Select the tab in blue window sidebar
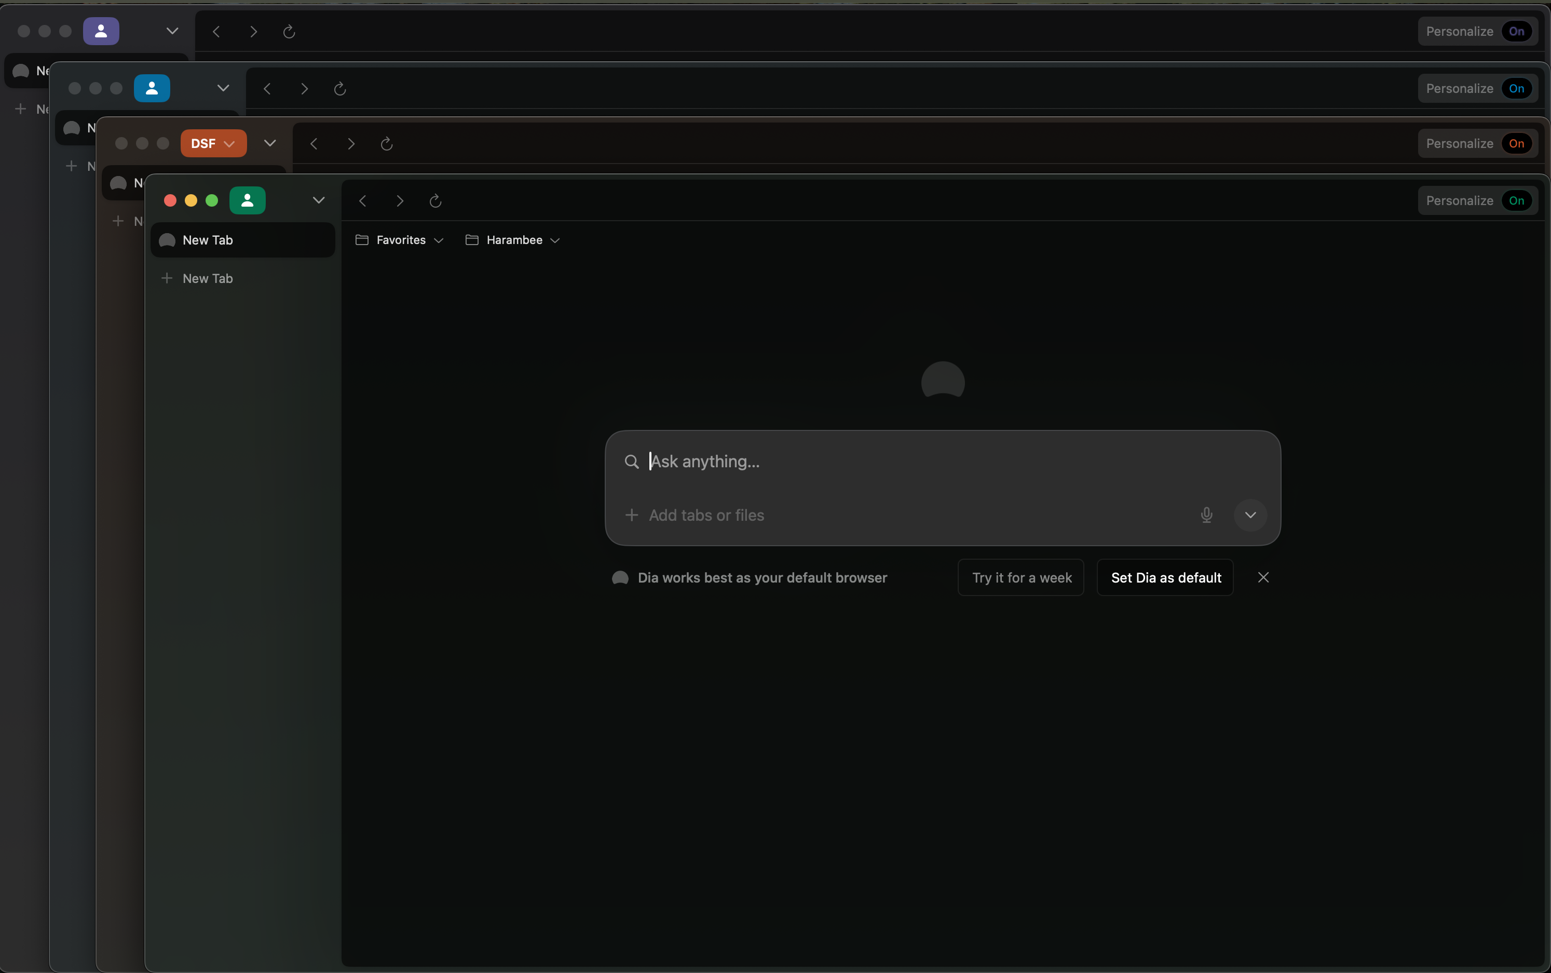The image size is (1551, 973). 76,128
